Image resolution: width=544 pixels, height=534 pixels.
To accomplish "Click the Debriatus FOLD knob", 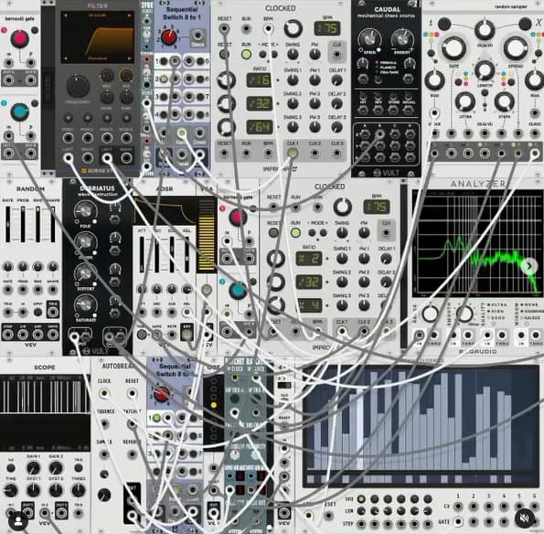I will click(x=85, y=210).
